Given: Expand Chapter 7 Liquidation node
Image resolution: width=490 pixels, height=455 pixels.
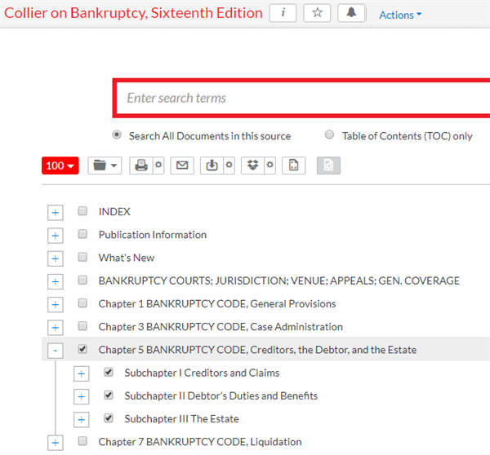Looking at the screenshot, I should tap(56, 443).
